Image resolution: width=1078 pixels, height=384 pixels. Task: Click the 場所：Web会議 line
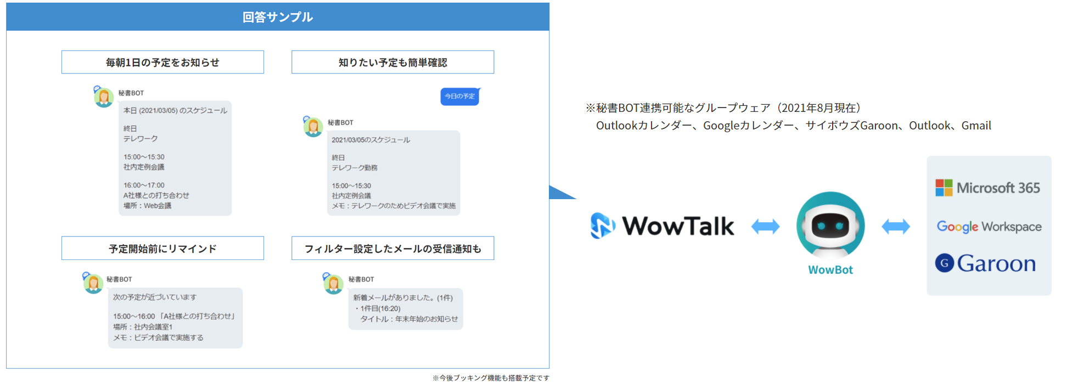pos(147,206)
